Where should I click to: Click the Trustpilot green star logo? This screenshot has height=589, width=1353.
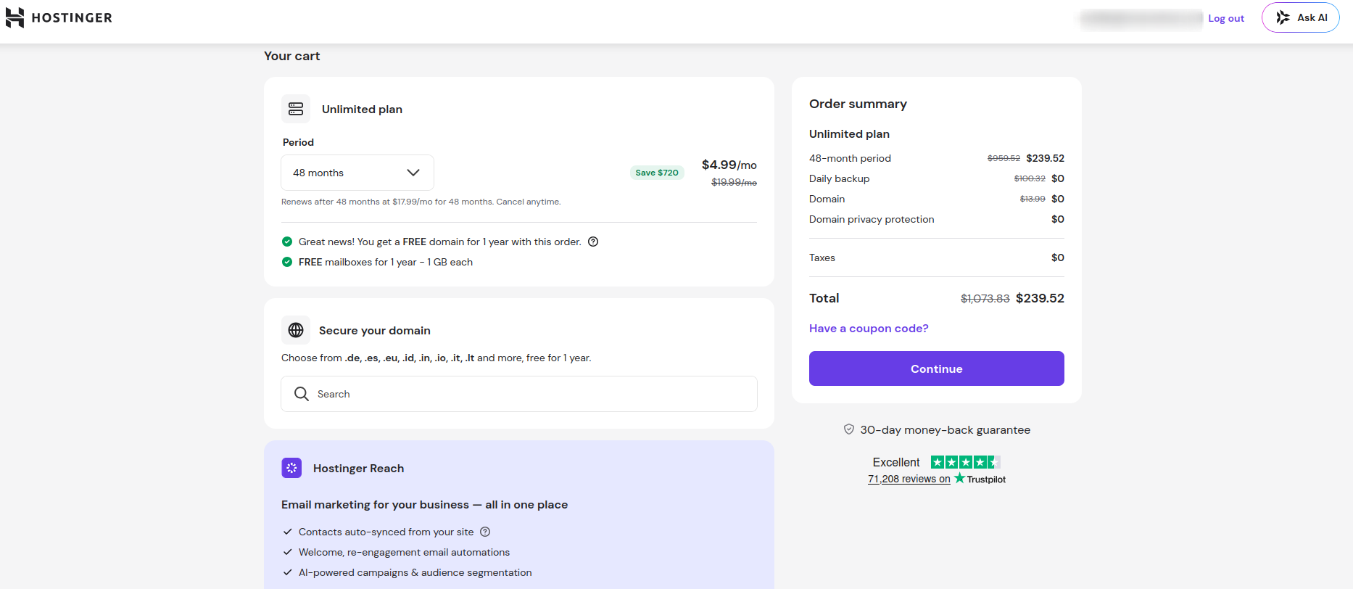[x=959, y=478]
